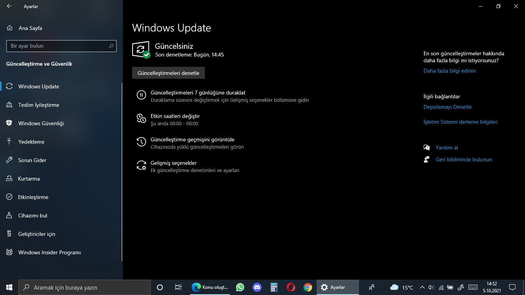This screenshot has width=525, height=295.
Task: Select Windows Update in the sidebar
Action: coord(61,86)
